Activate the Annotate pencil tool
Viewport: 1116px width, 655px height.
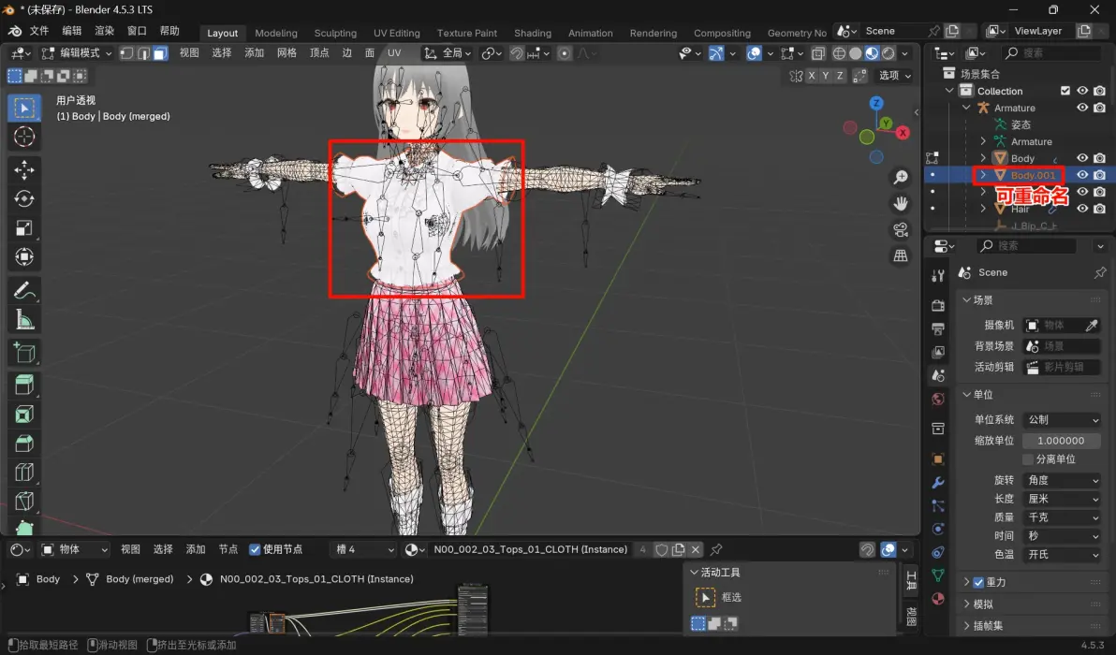click(x=24, y=291)
